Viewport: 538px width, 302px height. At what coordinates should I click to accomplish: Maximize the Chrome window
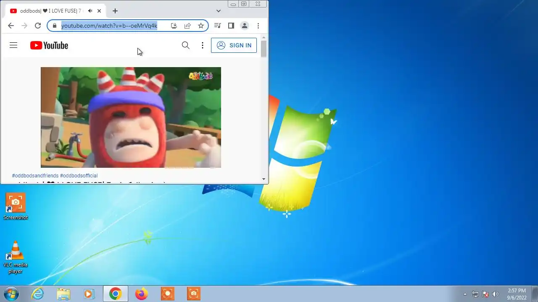[244, 4]
